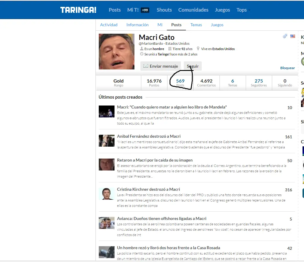
Task: Open the 569 Posts stat
Action: click(x=180, y=83)
